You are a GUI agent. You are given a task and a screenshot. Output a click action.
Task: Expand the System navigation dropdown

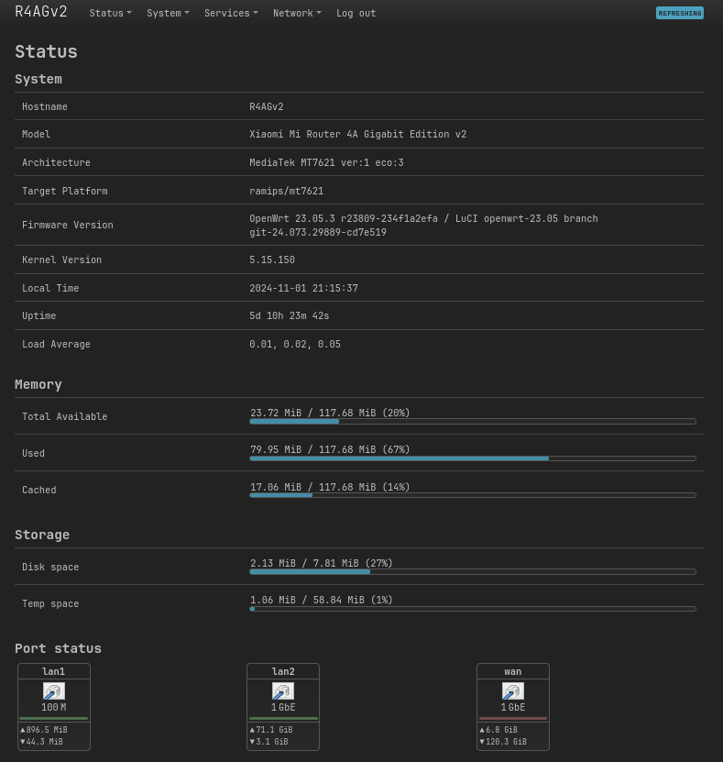(x=168, y=13)
